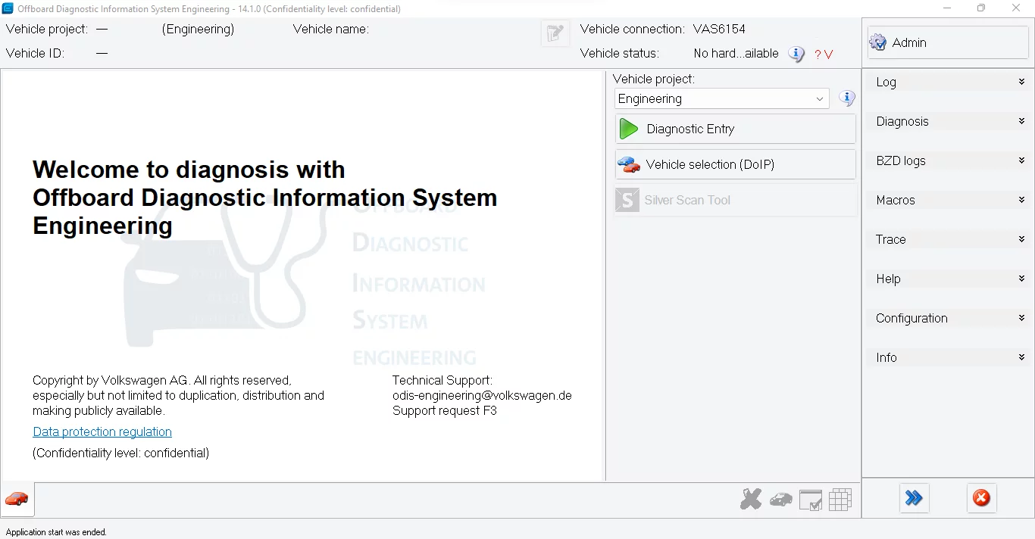Image resolution: width=1035 pixels, height=539 pixels.
Task: Open the Data protection regulation link
Action: pos(102,432)
